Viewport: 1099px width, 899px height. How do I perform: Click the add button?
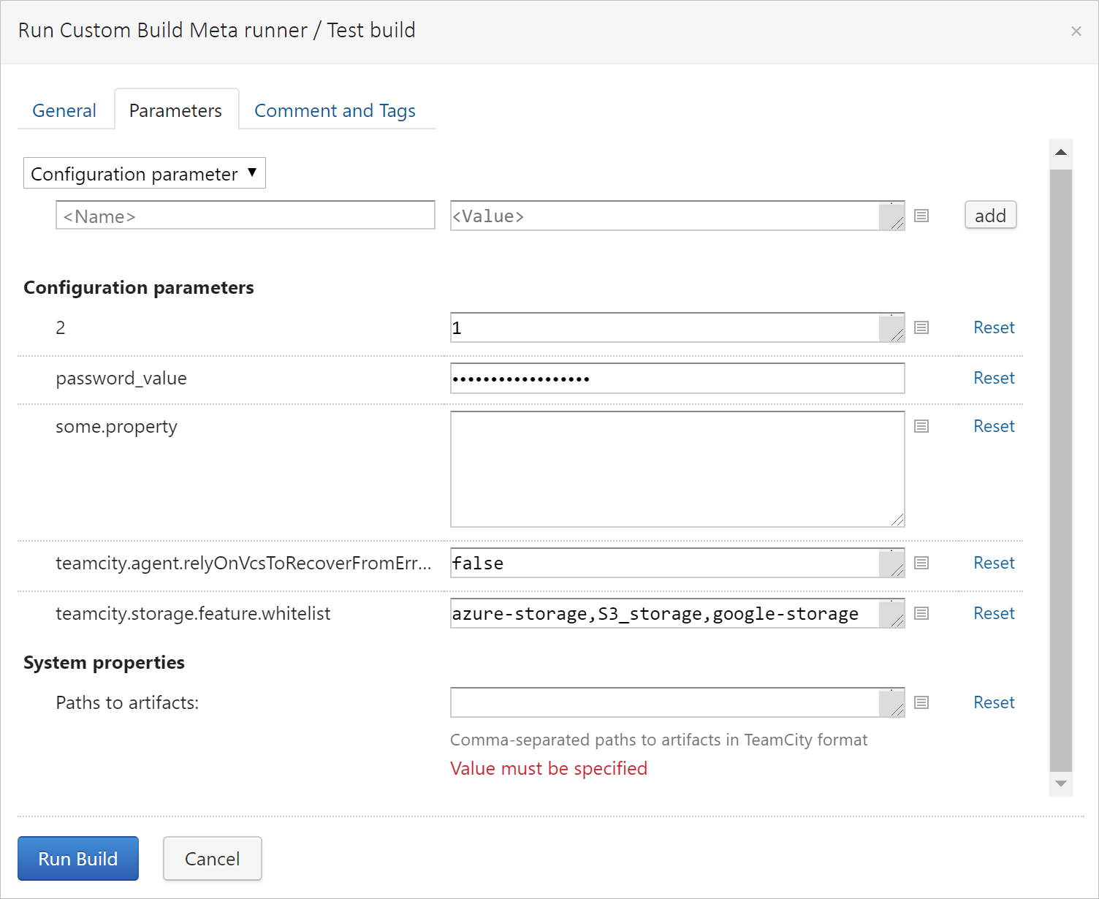990,215
